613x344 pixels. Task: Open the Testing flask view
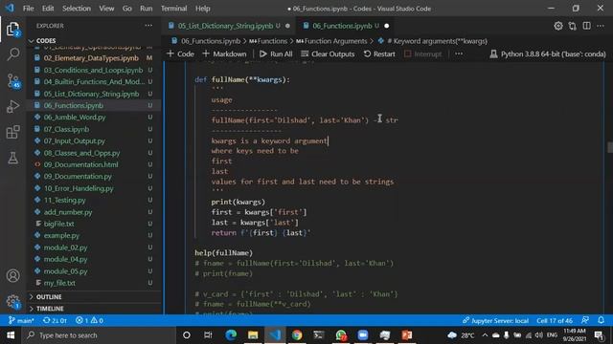click(x=12, y=158)
